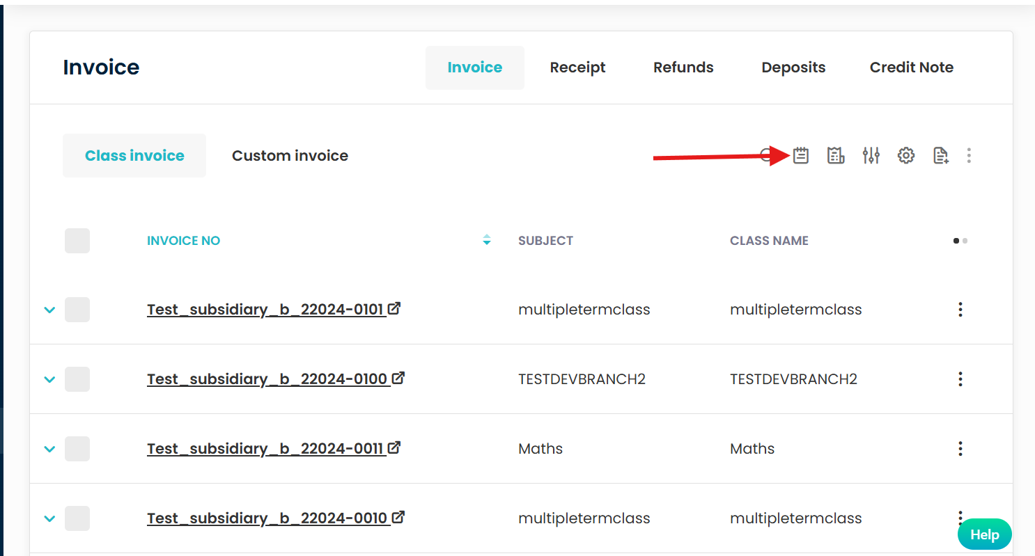This screenshot has height=556, width=1035.
Task: Click the Maths subject cell
Action: tap(540, 449)
